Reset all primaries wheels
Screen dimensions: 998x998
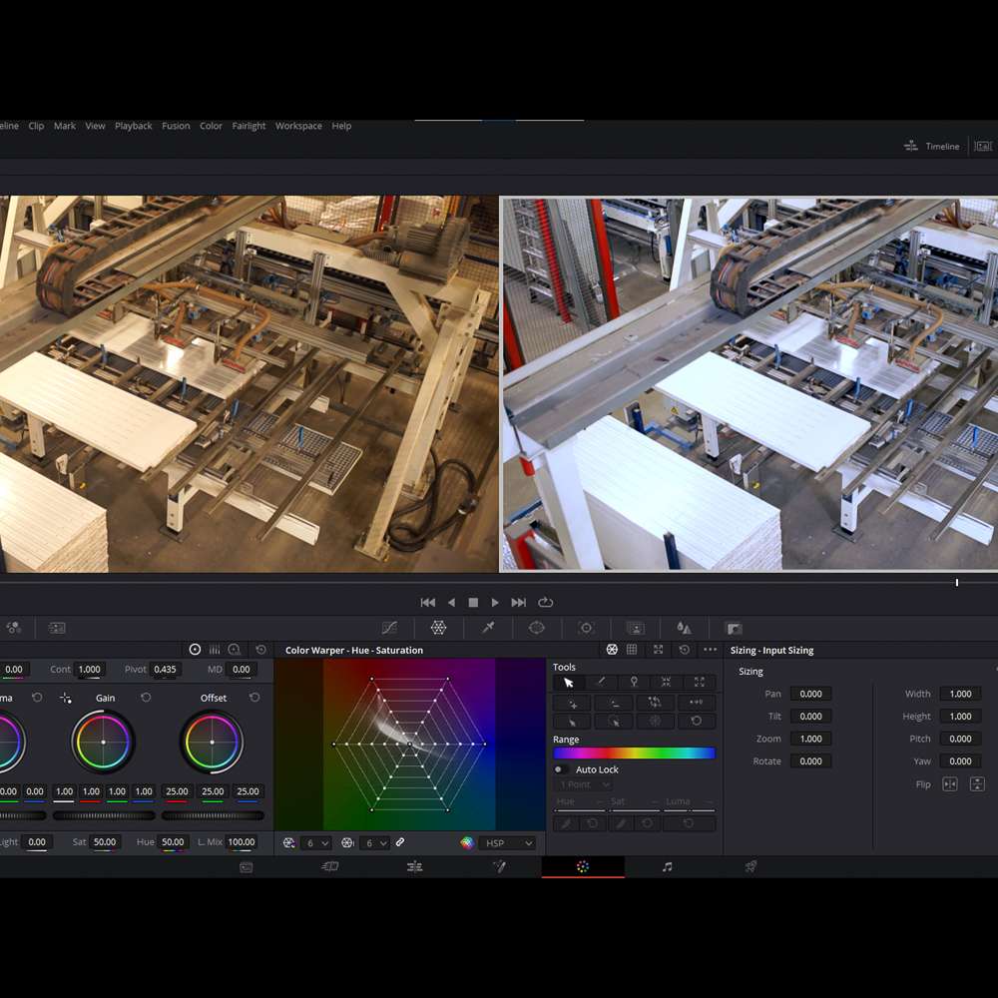coord(260,650)
